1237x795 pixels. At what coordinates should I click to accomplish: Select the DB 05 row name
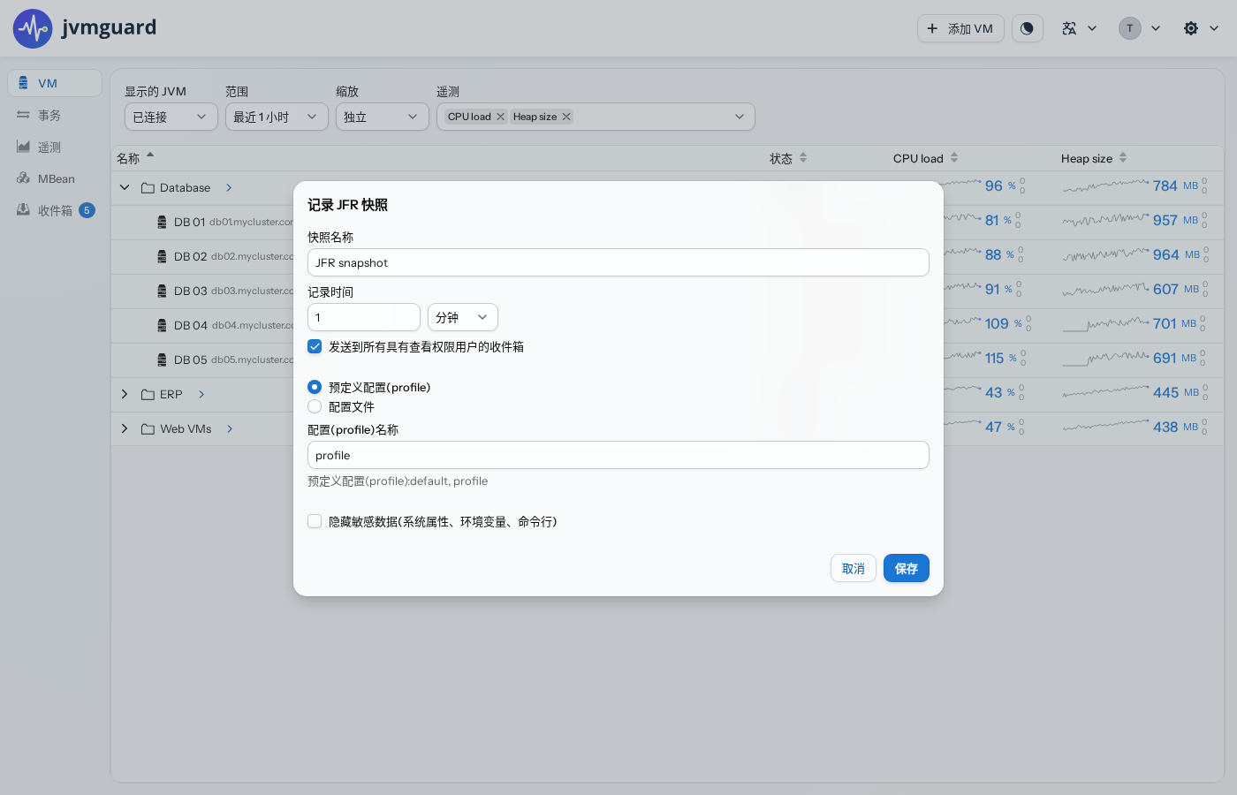pyautogui.click(x=190, y=360)
